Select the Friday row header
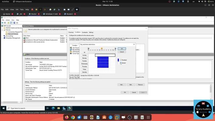 tap(84, 69)
